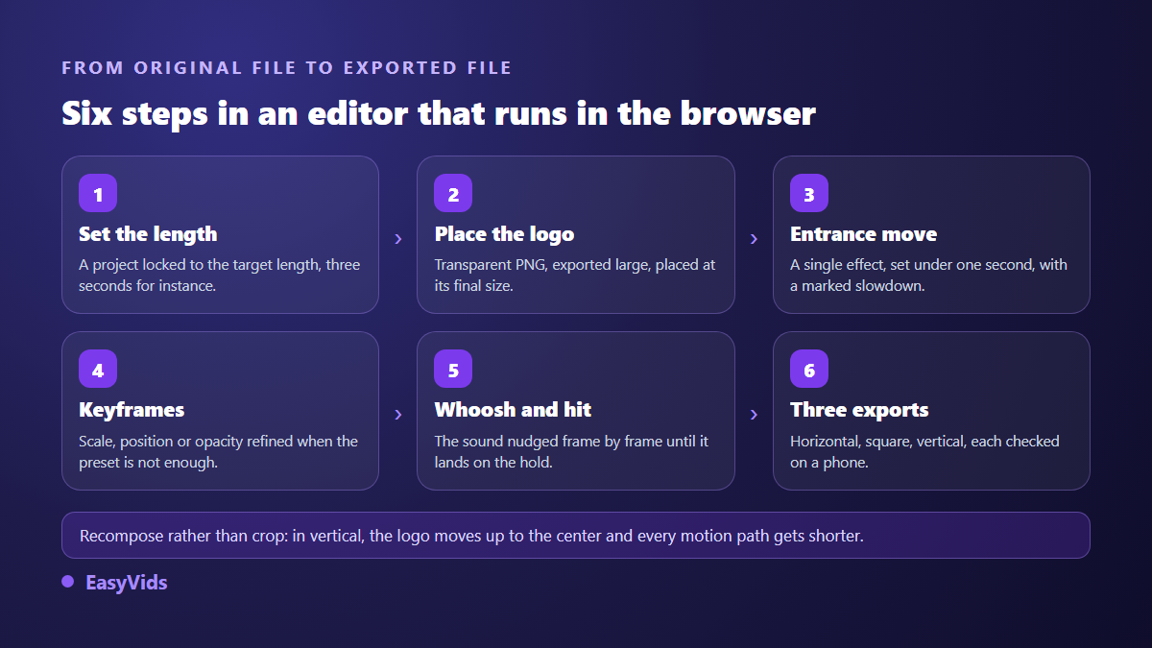This screenshot has height=648, width=1152.
Task: Click the purple number 6 badge
Action: [809, 369]
